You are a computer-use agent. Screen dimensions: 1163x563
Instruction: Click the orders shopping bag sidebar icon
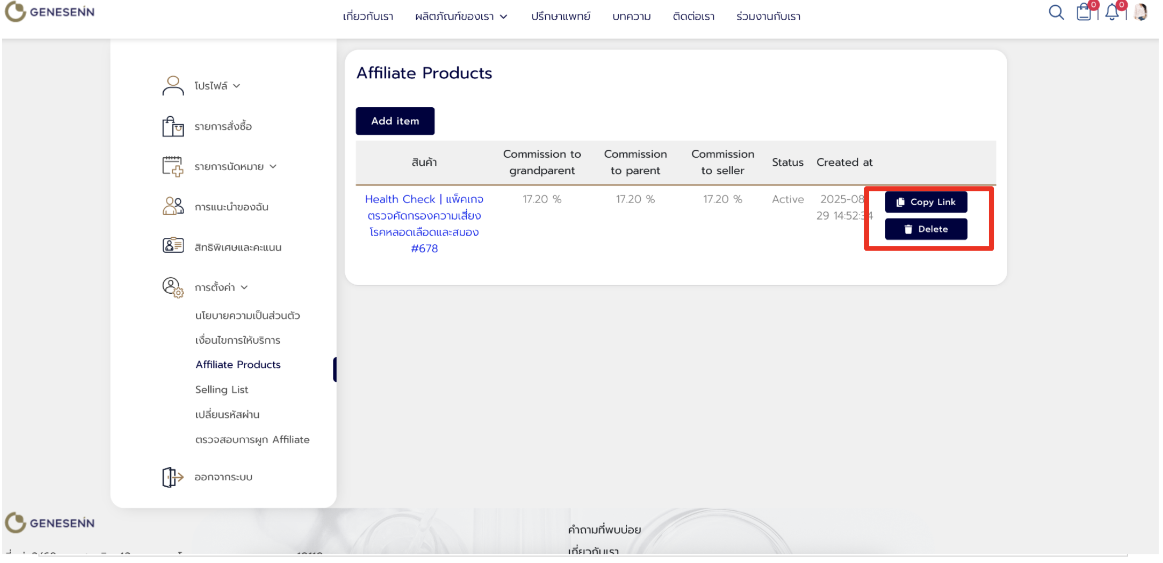pyautogui.click(x=173, y=126)
